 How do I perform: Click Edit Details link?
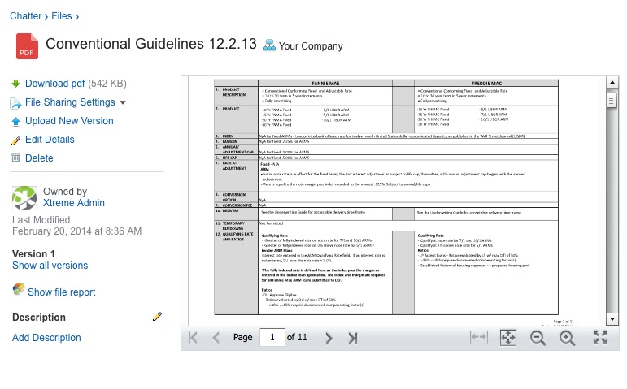[x=50, y=140]
